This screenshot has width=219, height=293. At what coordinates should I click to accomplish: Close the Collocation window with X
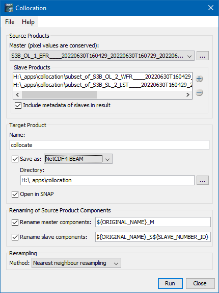tap(211, 8)
